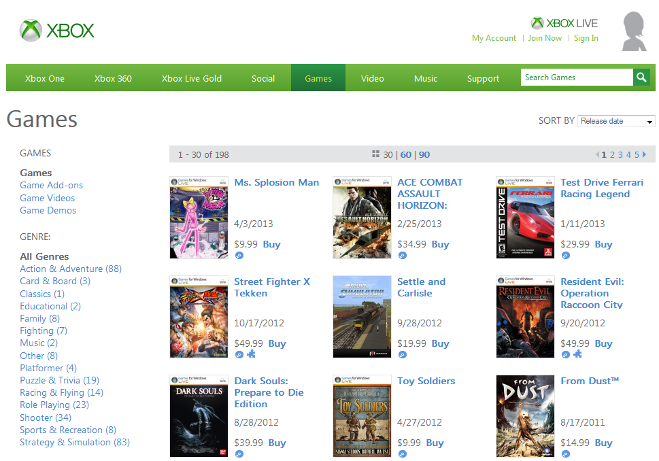Click the gray avatar silhouette
Viewport: 659px width, 461px height.
tap(635, 31)
